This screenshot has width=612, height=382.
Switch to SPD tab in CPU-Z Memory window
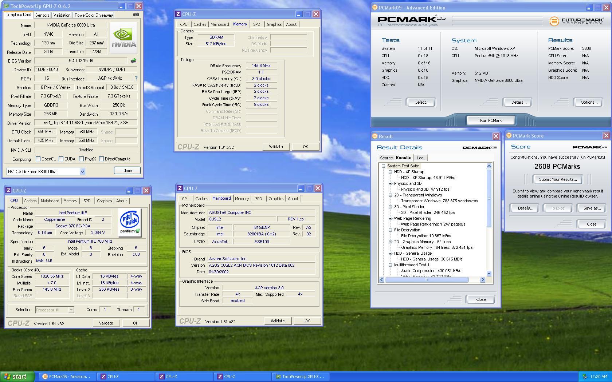(257, 24)
